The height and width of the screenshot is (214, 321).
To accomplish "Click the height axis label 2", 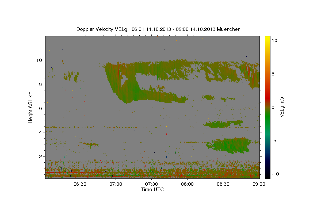I will (41, 156).
